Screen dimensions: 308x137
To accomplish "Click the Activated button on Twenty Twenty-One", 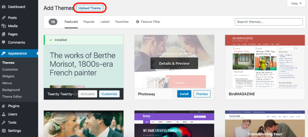I will pyautogui.click(x=88, y=94).
